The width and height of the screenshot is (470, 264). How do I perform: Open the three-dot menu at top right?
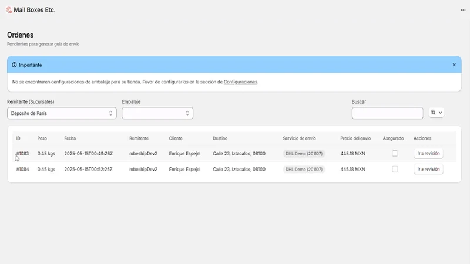click(x=463, y=10)
